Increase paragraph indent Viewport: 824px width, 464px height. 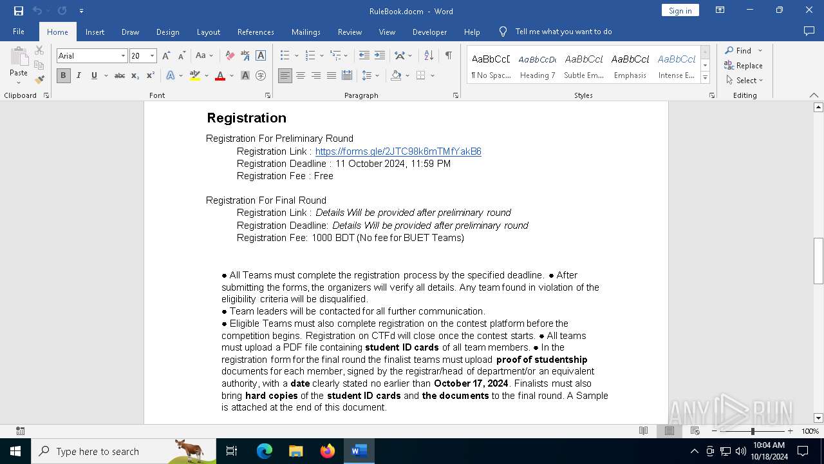pos(380,56)
